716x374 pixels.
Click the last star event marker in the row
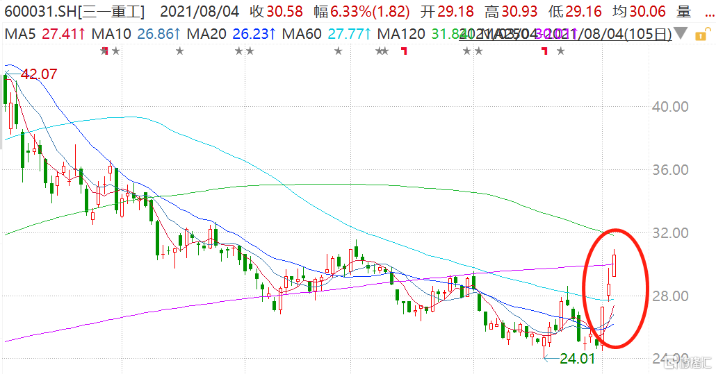(x=561, y=51)
